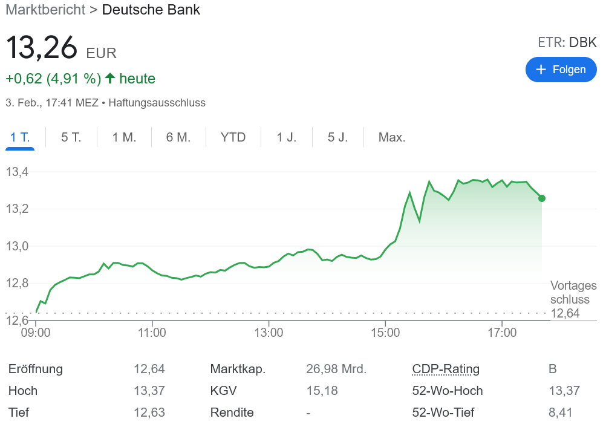The image size is (606, 430).
Task: Click the plus icon on Folgen
Action: coord(541,70)
